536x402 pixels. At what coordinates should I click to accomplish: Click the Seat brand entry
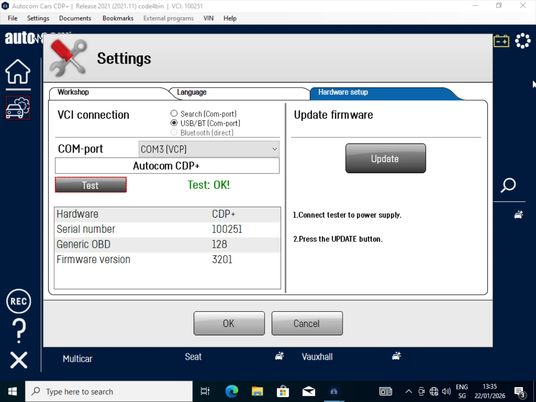(x=193, y=357)
